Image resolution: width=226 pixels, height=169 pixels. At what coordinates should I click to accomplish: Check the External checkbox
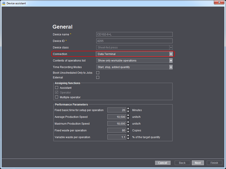97,77
